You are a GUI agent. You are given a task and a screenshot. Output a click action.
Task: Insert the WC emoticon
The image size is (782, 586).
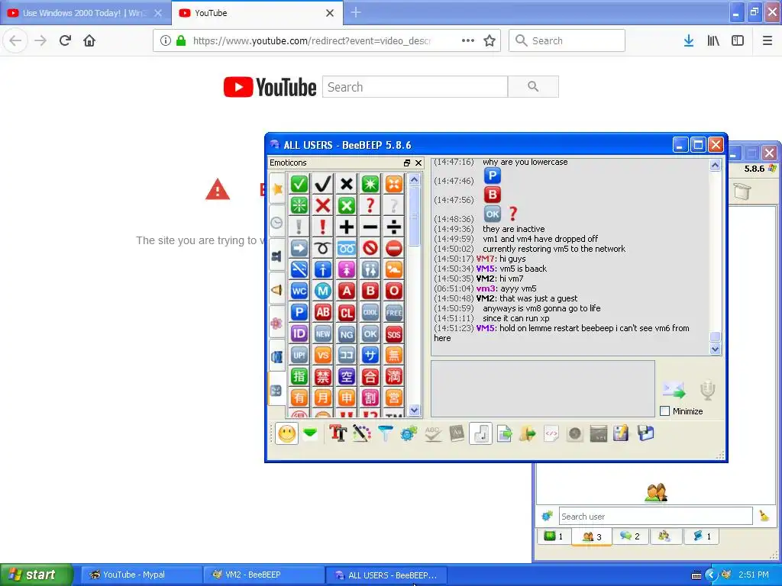[299, 291]
